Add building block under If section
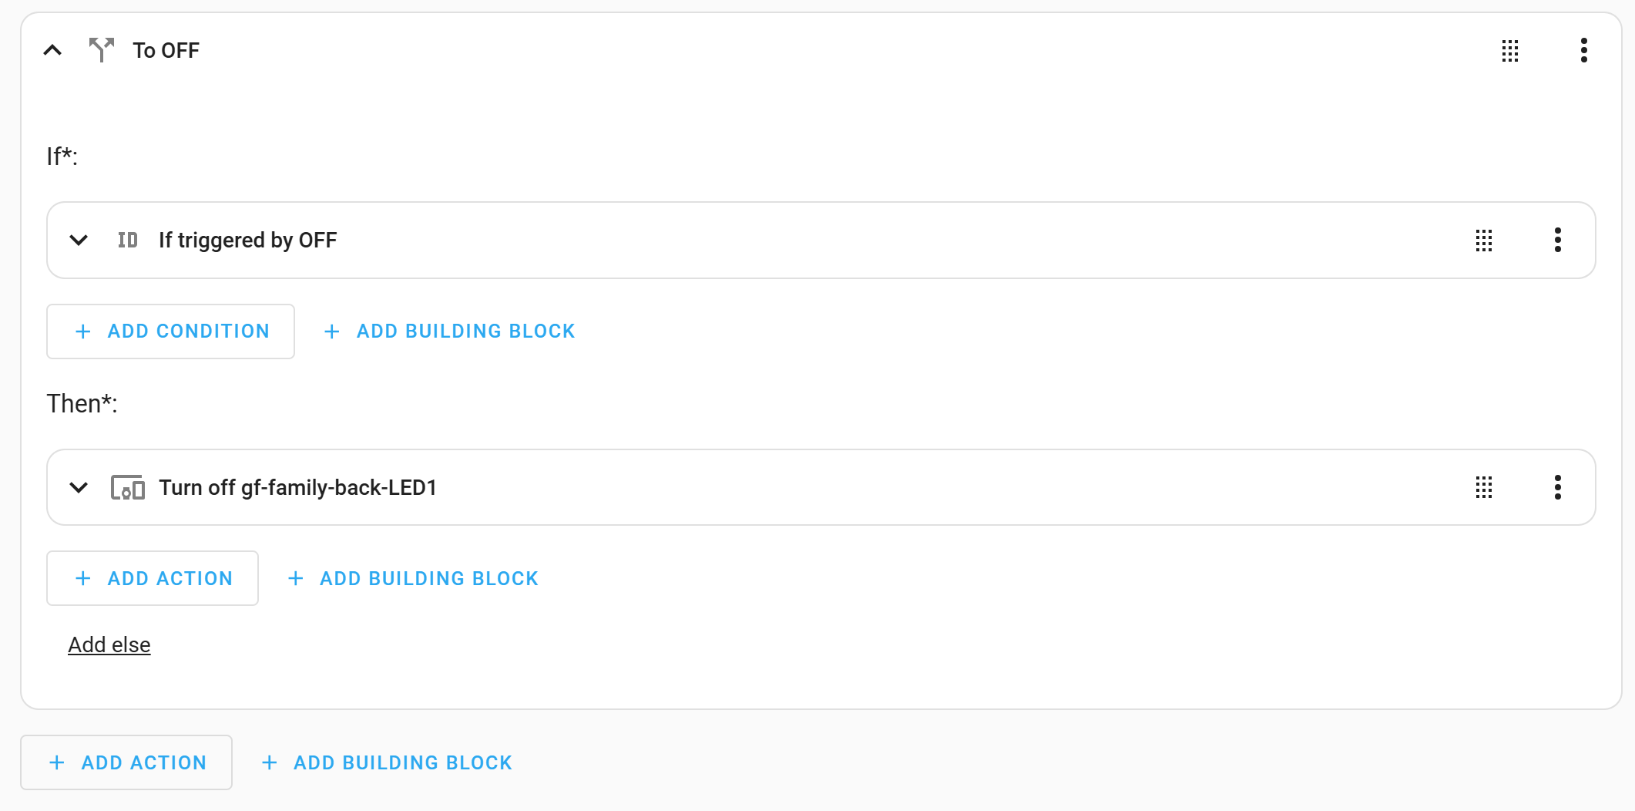The width and height of the screenshot is (1635, 811). [x=450, y=331]
